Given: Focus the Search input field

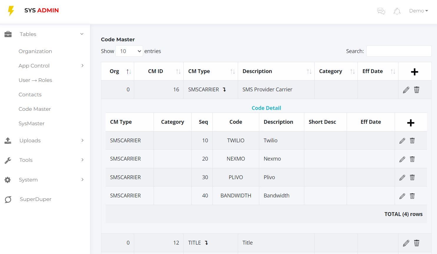Looking at the screenshot, I should click(x=399, y=51).
